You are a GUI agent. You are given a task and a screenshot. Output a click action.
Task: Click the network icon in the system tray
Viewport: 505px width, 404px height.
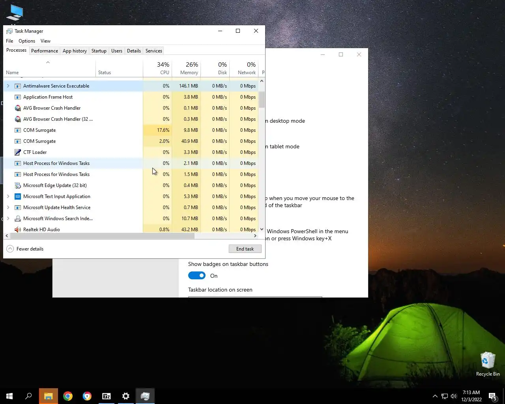point(444,396)
